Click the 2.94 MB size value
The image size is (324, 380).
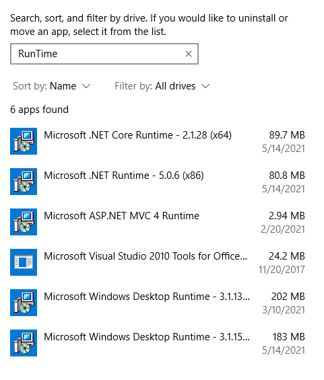click(x=287, y=216)
